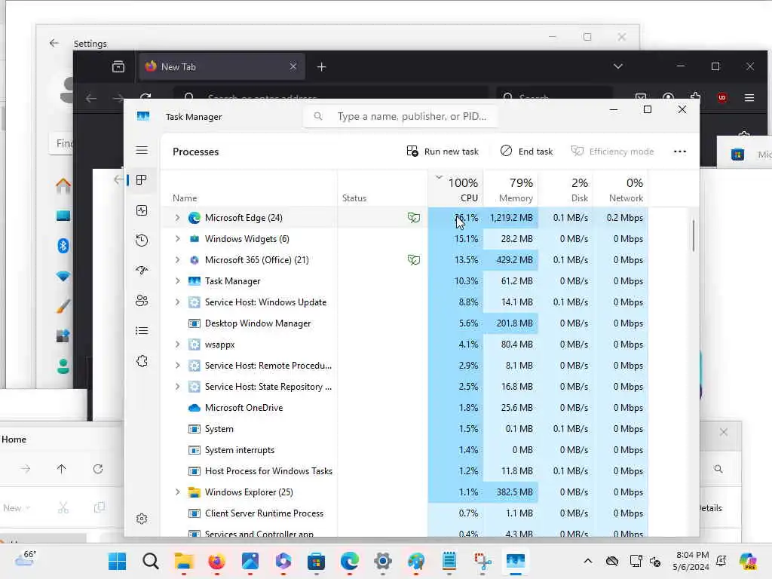The height and width of the screenshot is (579, 772).
Task: Open the Windows Start menu
Action: 117,561
